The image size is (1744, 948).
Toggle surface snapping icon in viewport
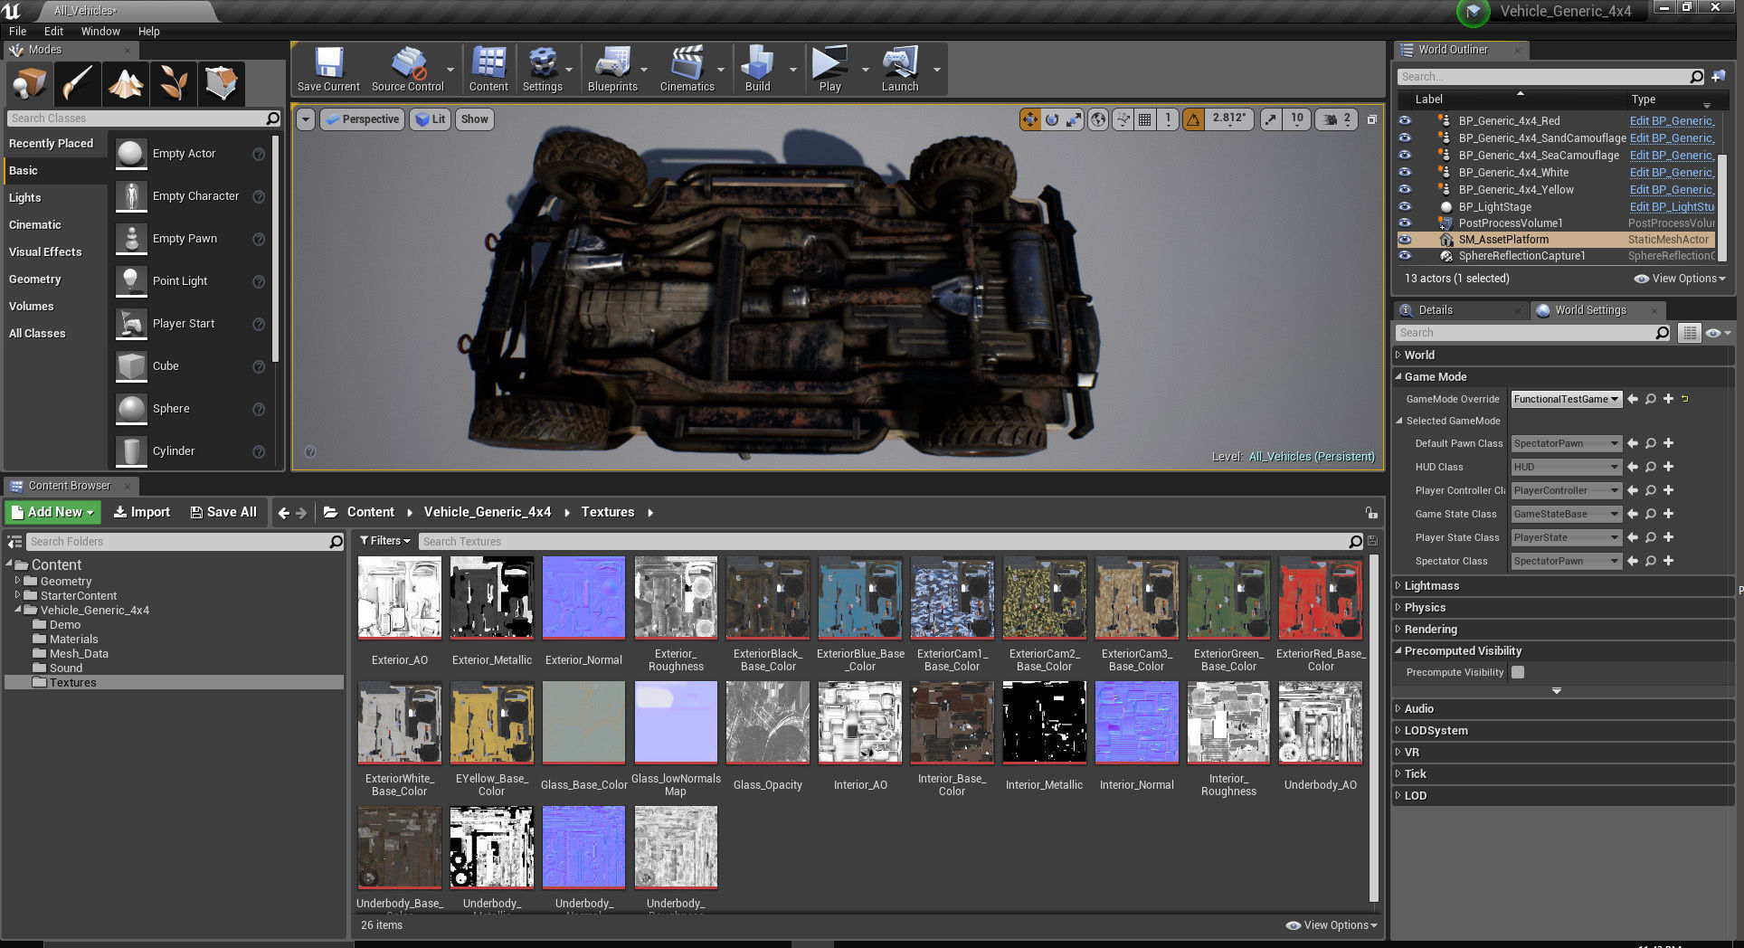click(x=1123, y=119)
